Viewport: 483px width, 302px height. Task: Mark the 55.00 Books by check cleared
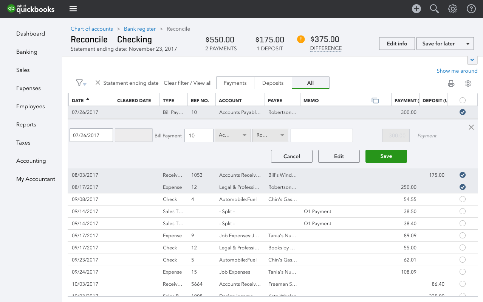click(463, 248)
